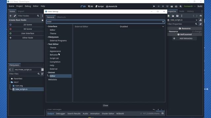Collapse the Dotnet settings section
The image size is (211, 118).
47,72
